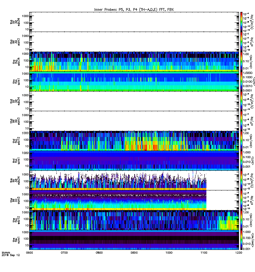Screen dimensions: 255x272
Task: Select the 'tha fbk edc34' spectrogram panel
Action: click(134, 62)
